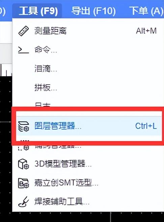Click the soldering iron icon of 焊接辅助工具
164x222 pixels.
(x=24, y=202)
